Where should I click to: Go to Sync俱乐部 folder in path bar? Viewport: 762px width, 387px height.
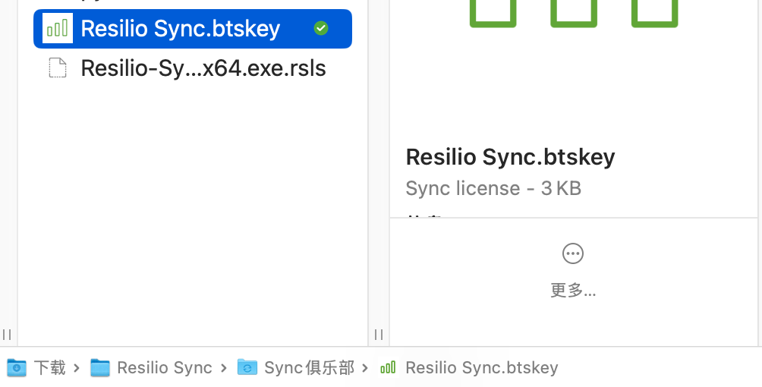(x=309, y=367)
